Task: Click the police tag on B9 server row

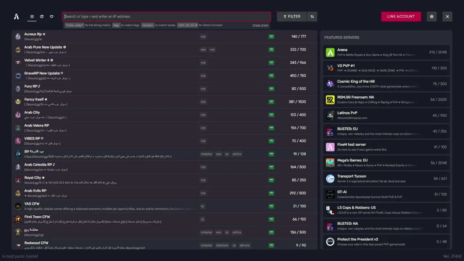Action: coord(237,154)
